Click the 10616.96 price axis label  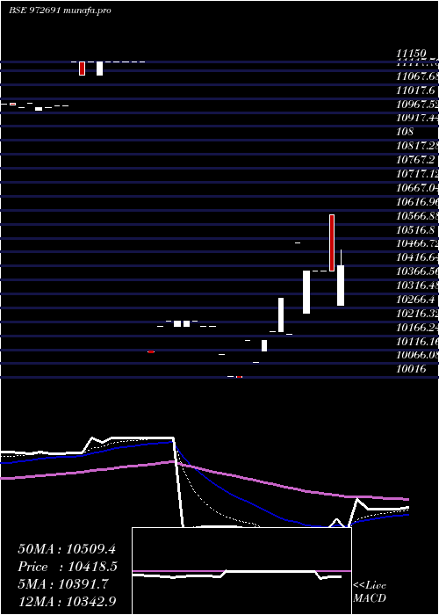[417, 202]
